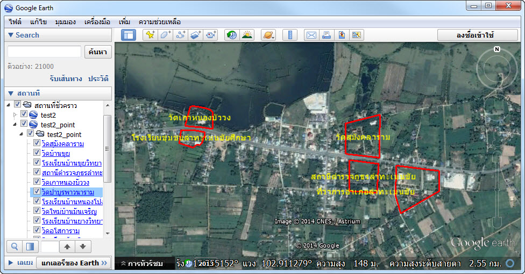Add a placemark with the pushpin tool
The height and width of the screenshot is (274, 525).
coord(150,35)
